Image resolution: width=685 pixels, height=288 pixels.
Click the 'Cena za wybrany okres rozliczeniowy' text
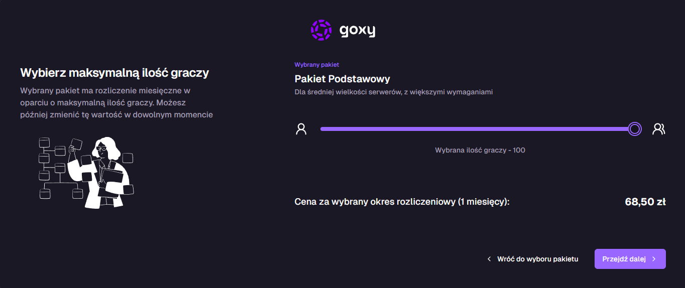point(402,202)
